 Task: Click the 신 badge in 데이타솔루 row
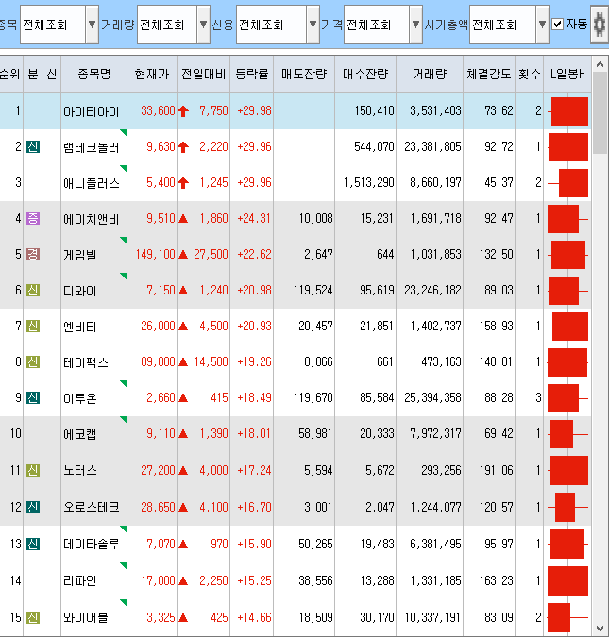[33, 544]
